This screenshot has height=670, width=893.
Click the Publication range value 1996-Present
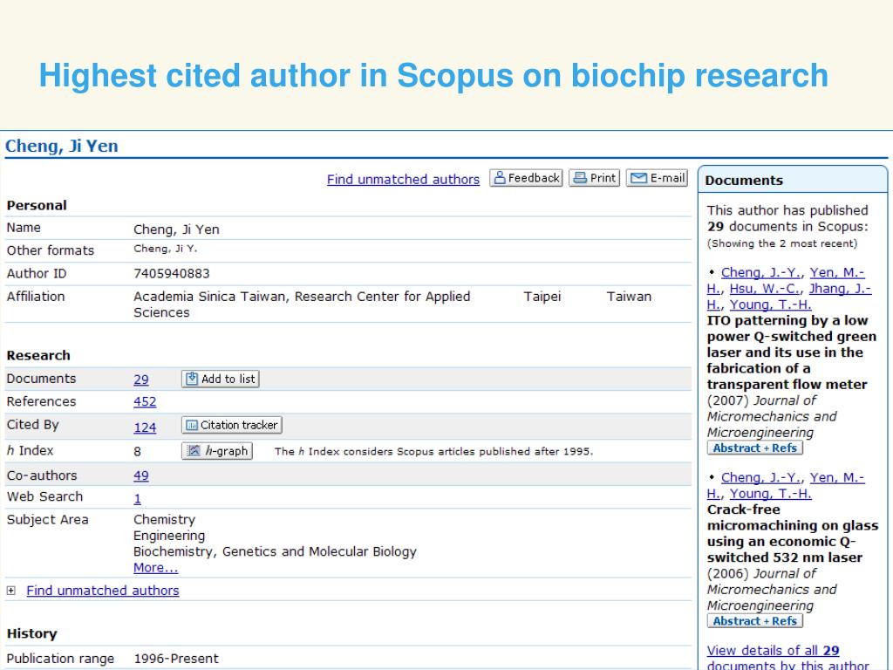click(176, 659)
